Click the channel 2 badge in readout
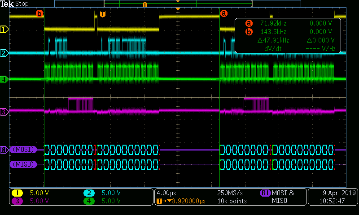 pyautogui.click(x=89, y=193)
